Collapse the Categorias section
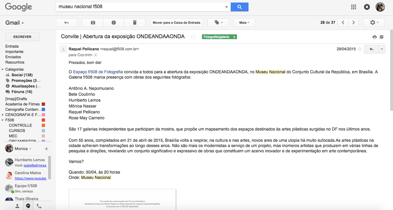393x210 pixels. point(3,70)
